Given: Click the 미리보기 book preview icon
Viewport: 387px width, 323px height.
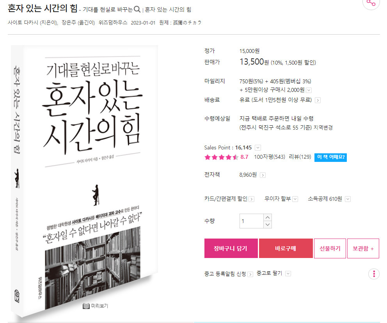Looking at the screenshot, I should pos(86,306).
